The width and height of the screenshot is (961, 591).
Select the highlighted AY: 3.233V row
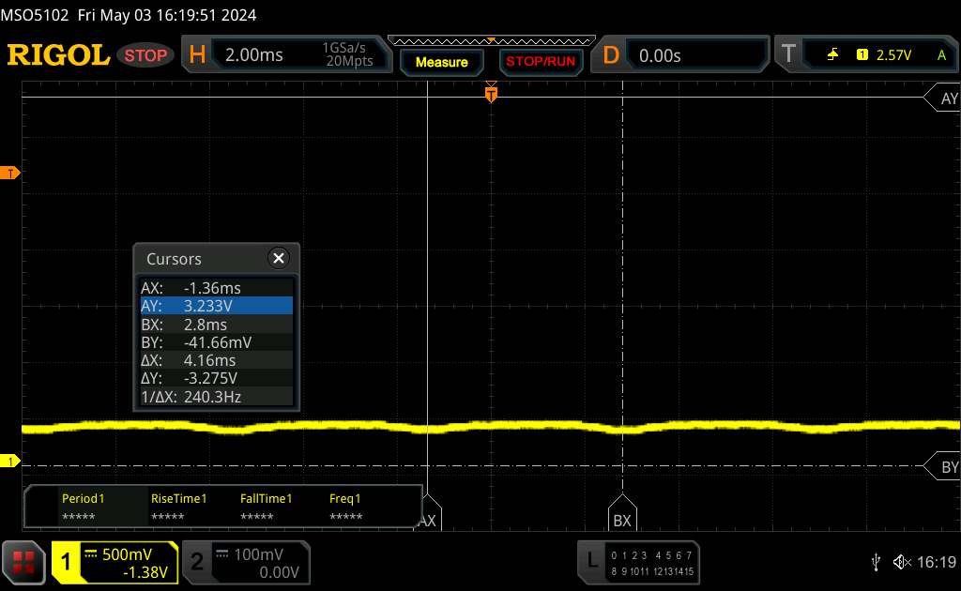(217, 306)
